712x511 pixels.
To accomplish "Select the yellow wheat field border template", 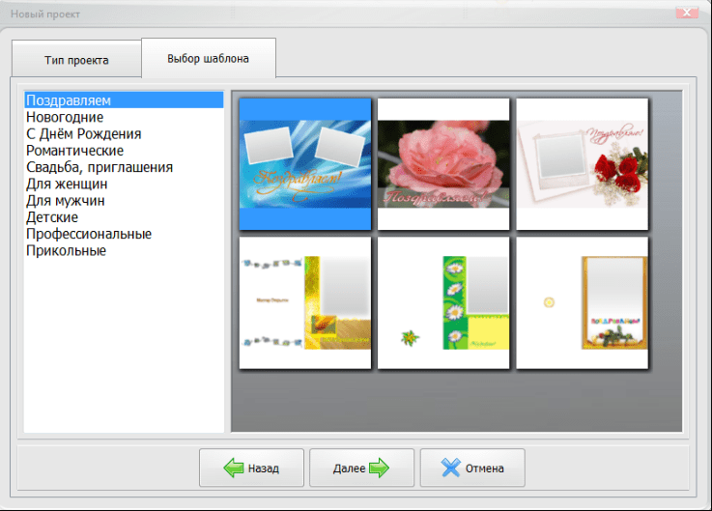I will click(x=304, y=302).
